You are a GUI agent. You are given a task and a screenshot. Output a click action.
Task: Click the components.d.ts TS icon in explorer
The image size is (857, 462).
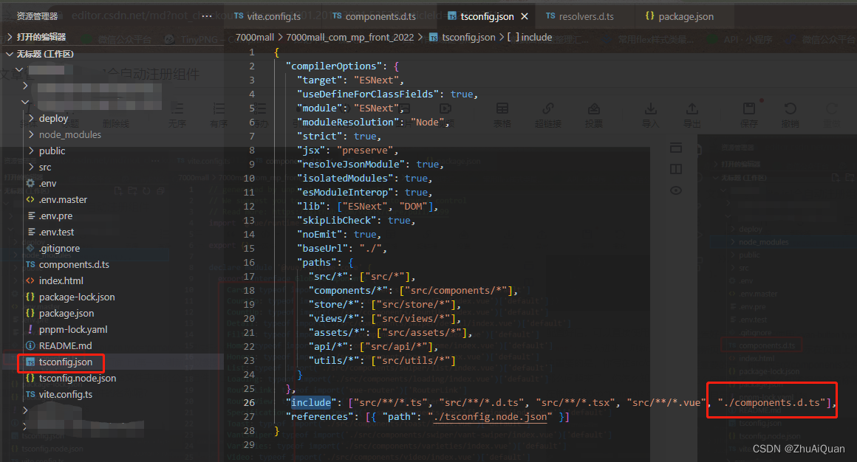[x=30, y=264]
